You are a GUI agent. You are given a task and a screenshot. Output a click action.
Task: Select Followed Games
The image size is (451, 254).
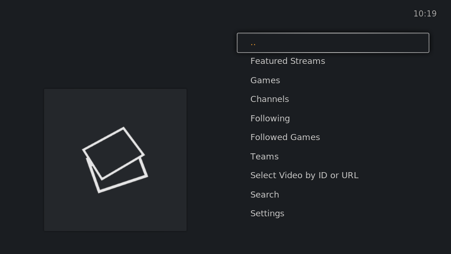pyautogui.click(x=333, y=137)
